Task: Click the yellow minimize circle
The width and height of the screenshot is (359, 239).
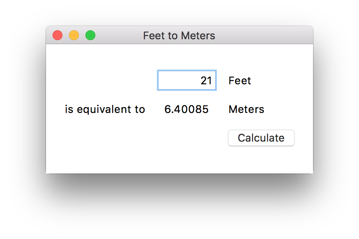Action: click(74, 36)
